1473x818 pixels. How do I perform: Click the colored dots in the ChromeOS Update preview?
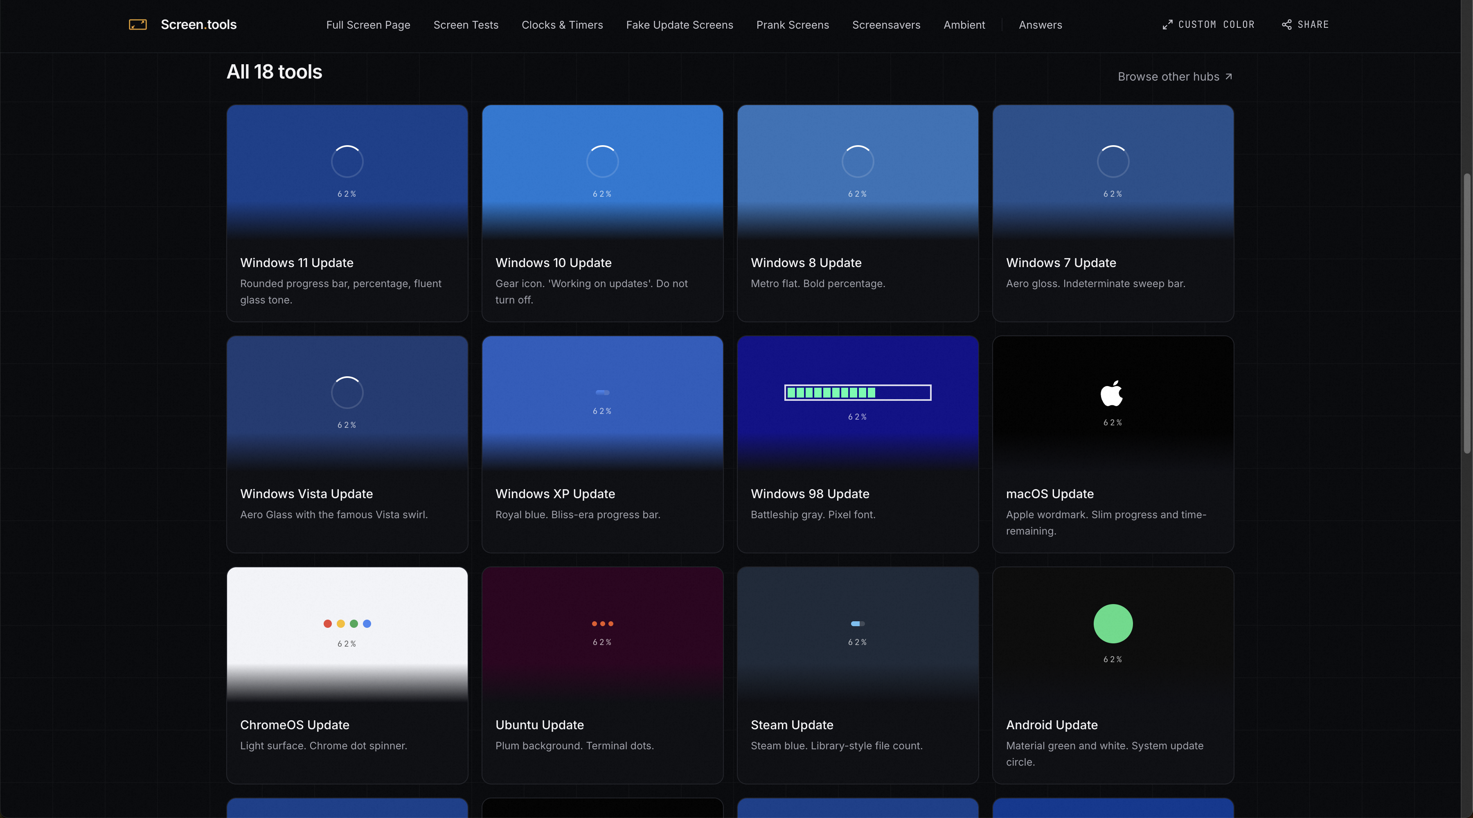(347, 624)
